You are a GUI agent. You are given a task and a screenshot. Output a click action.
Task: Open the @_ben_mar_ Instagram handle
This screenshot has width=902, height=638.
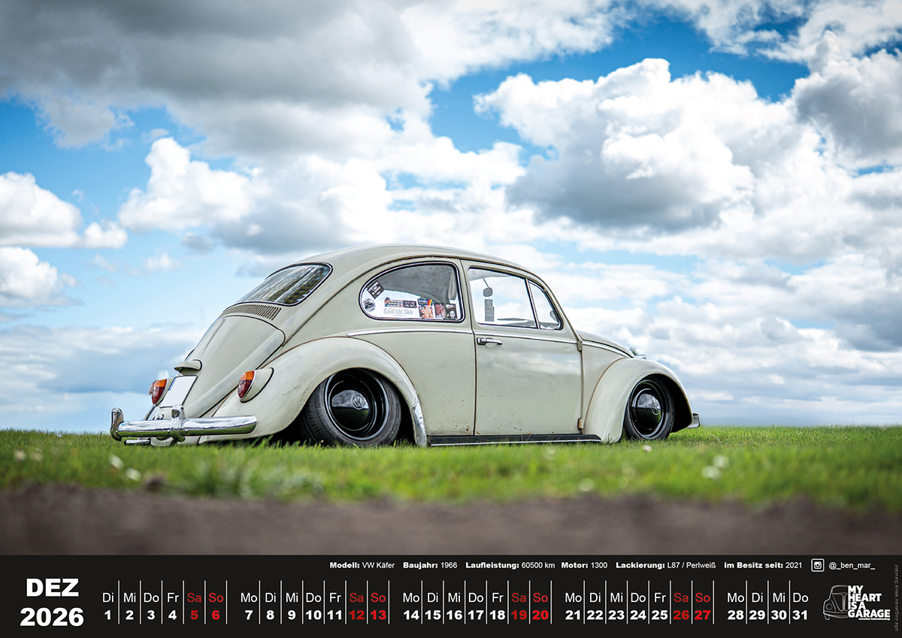pyautogui.click(x=850, y=565)
